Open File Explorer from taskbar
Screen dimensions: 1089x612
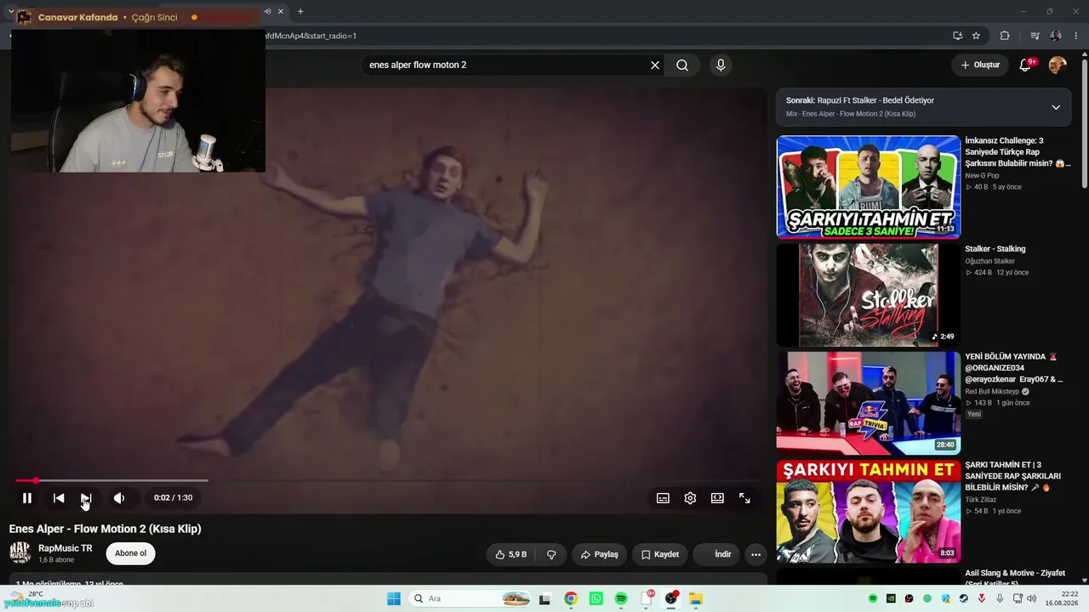click(696, 598)
